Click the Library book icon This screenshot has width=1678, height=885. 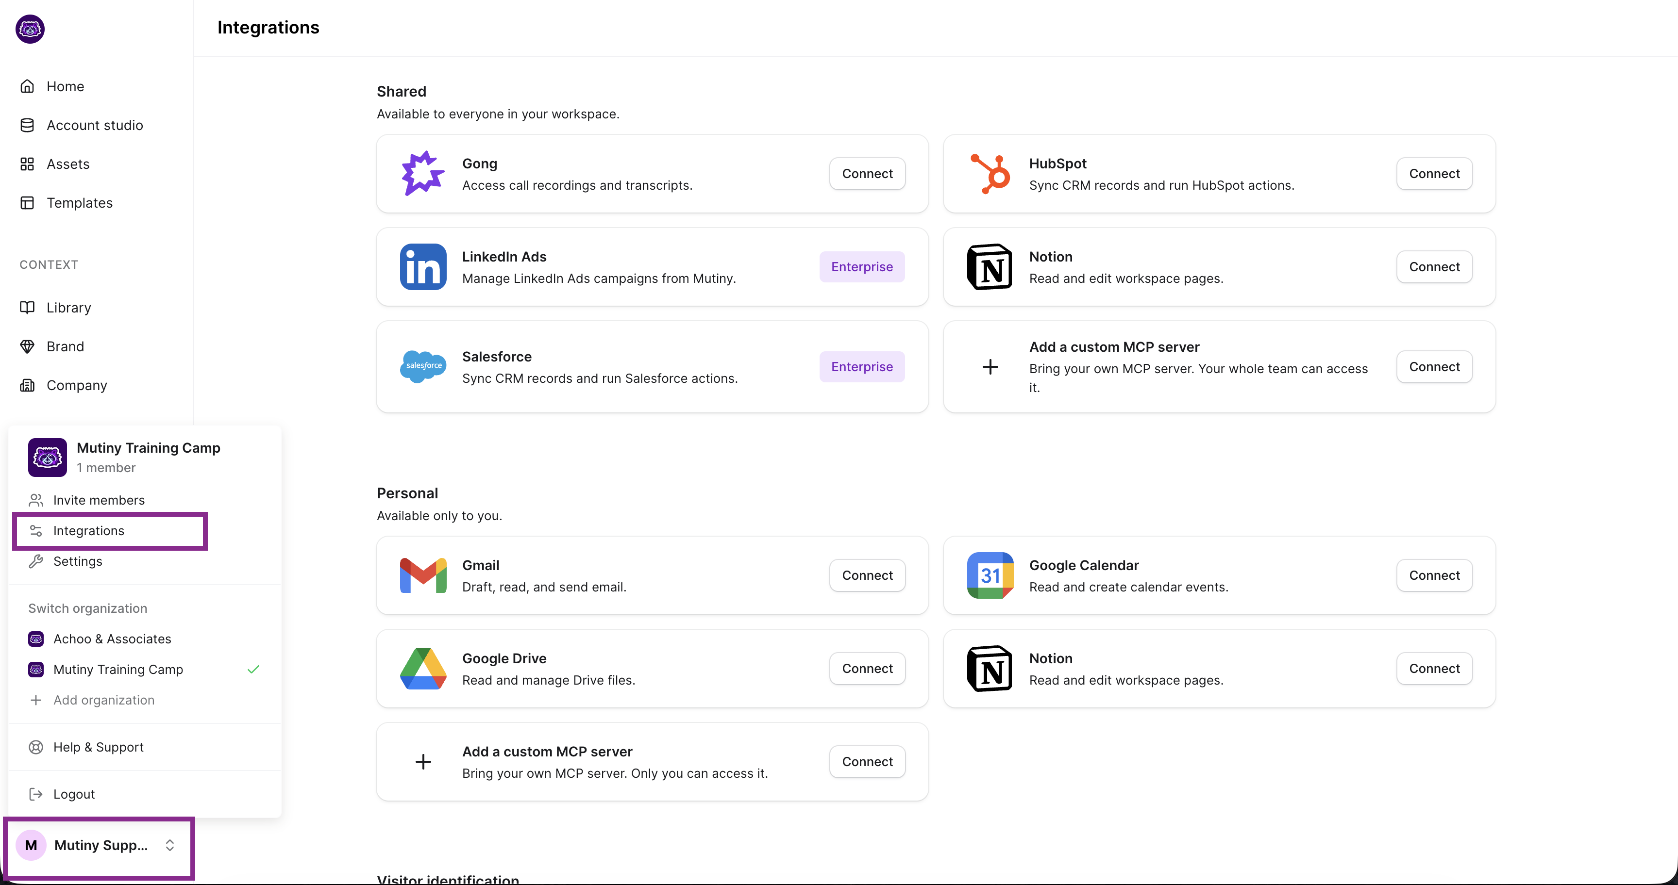[27, 308]
